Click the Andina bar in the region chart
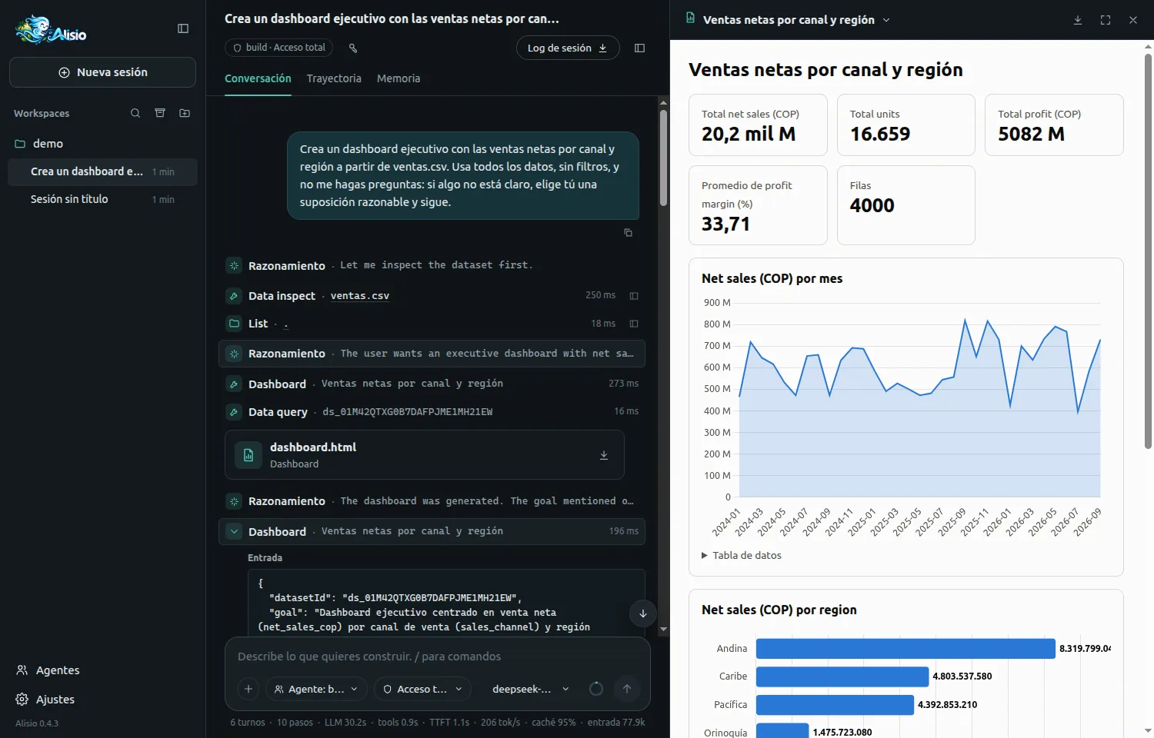 click(906, 649)
